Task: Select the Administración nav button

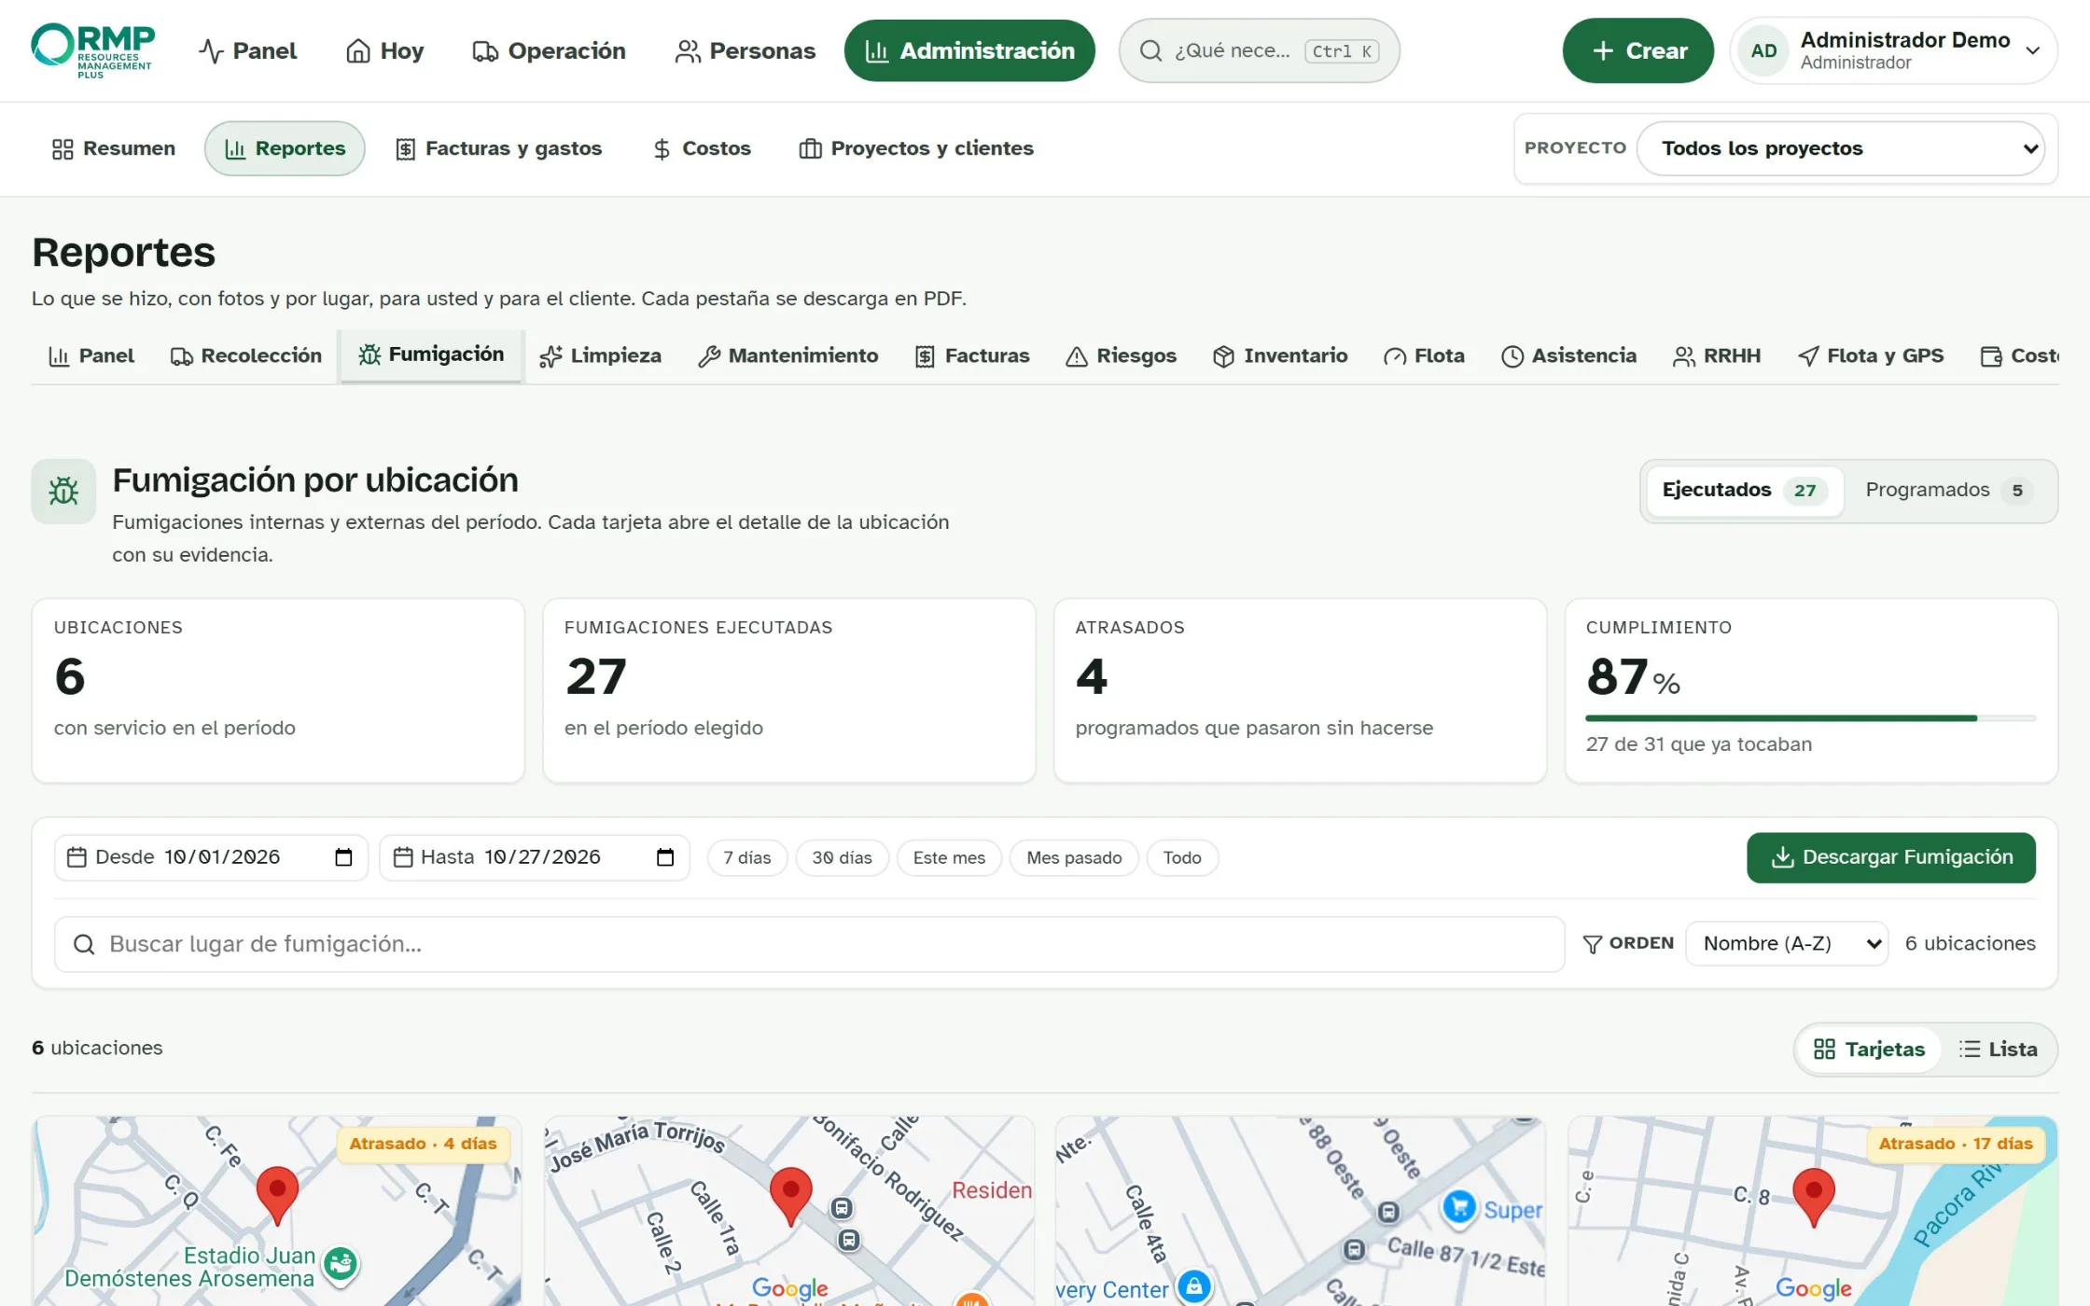Action: [969, 50]
